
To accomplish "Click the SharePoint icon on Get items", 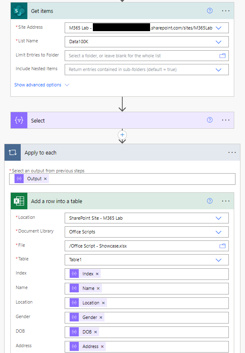I will point(19,11).
